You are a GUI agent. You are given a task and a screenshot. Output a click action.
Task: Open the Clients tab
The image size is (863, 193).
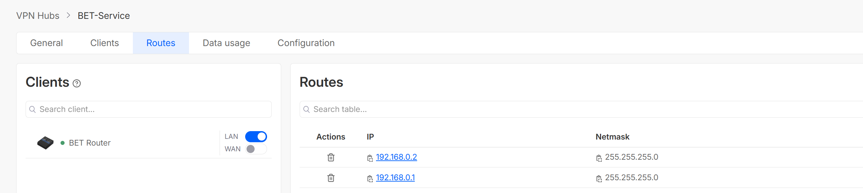coord(105,43)
